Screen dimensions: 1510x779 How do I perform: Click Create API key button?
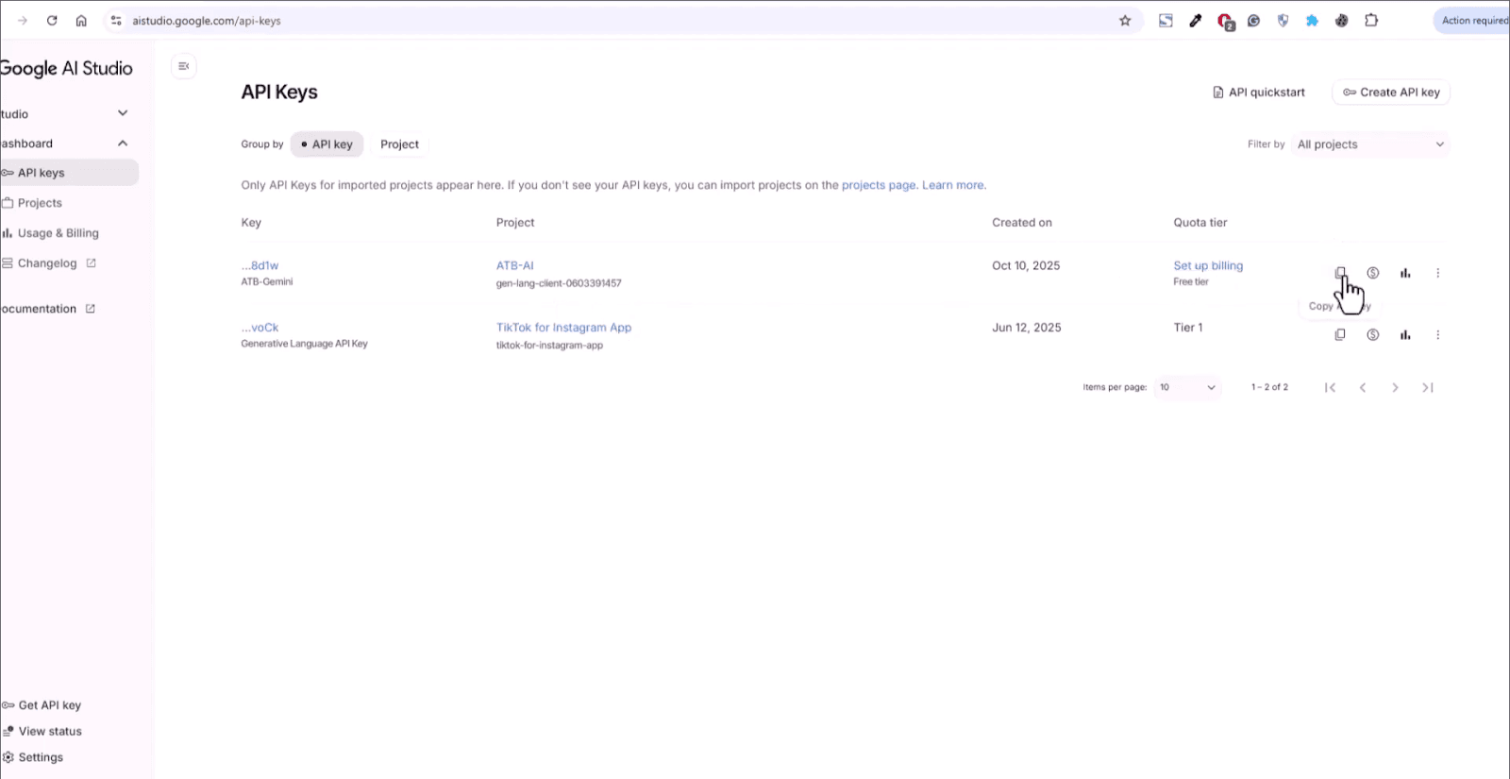point(1391,93)
